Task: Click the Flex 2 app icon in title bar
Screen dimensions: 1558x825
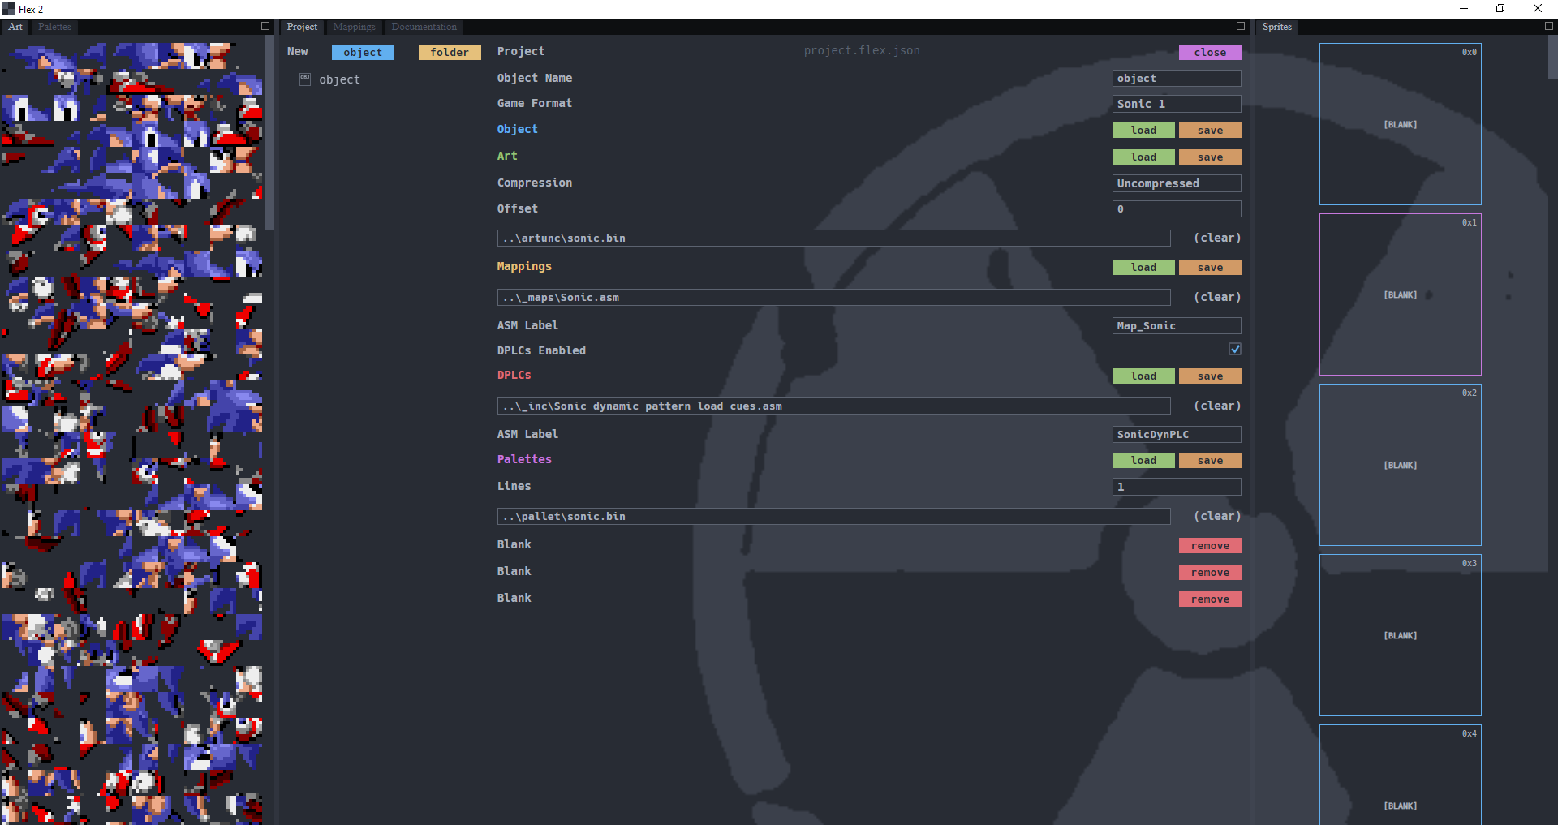Action: coord(8,9)
